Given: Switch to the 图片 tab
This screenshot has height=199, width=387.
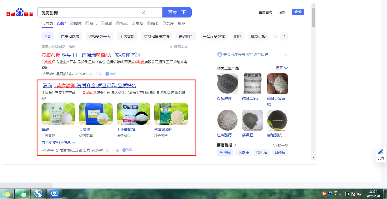Looking at the screenshot, I should point(76,23).
